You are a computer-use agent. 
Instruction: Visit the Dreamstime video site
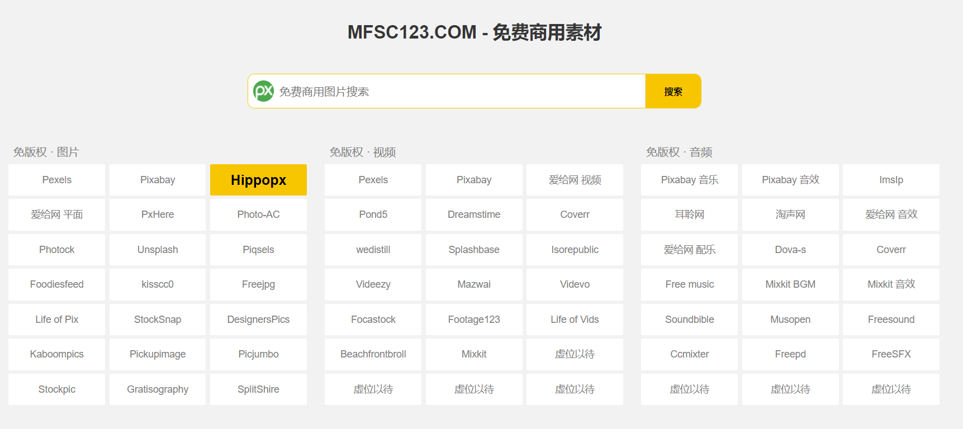[474, 214]
